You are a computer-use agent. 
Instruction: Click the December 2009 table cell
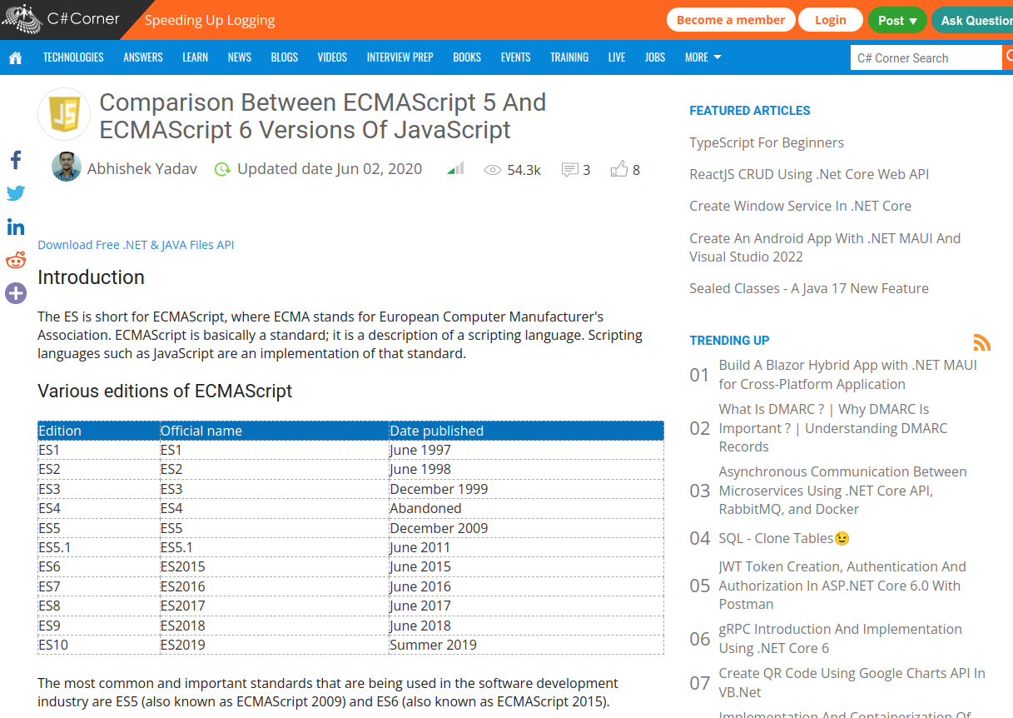click(x=526, y=528)
